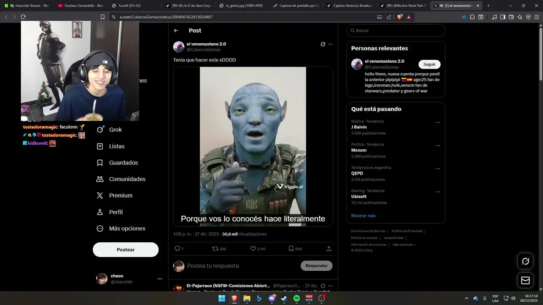Open J Balvin trending topic

(359, 127)
